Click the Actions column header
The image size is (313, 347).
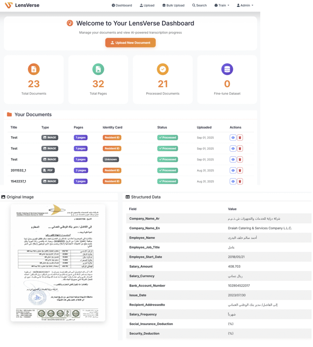point(236,127)
